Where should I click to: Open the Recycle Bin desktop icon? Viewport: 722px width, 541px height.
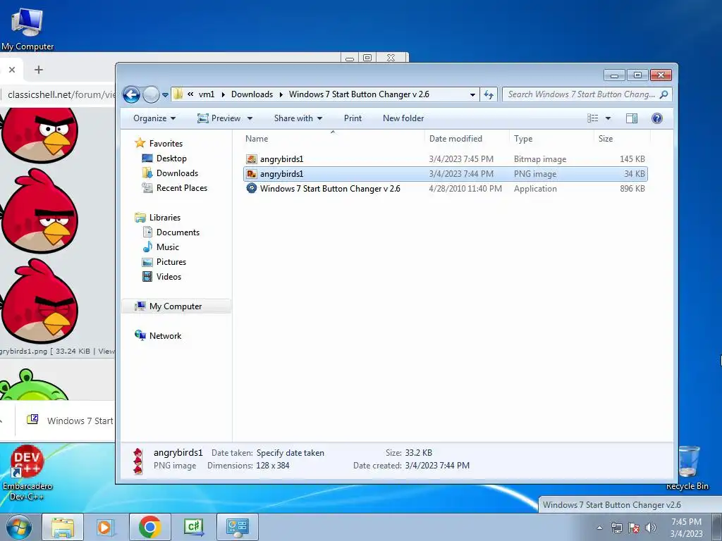tap(687, 468)
